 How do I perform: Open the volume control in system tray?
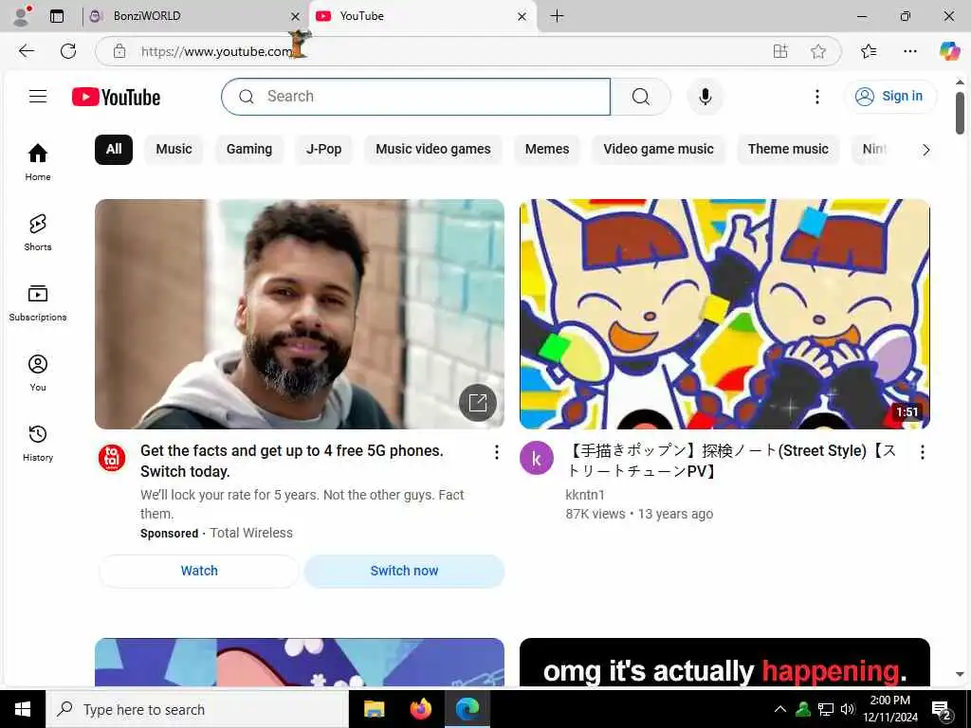(848, 709)
